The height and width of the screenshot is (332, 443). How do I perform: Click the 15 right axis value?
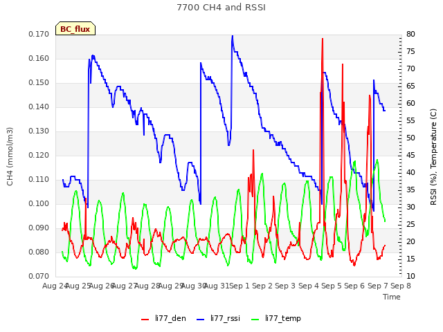tap(410, 259)
